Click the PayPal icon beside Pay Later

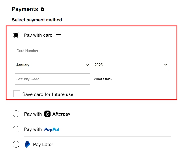pyautogui.click(x=27, y=145)
